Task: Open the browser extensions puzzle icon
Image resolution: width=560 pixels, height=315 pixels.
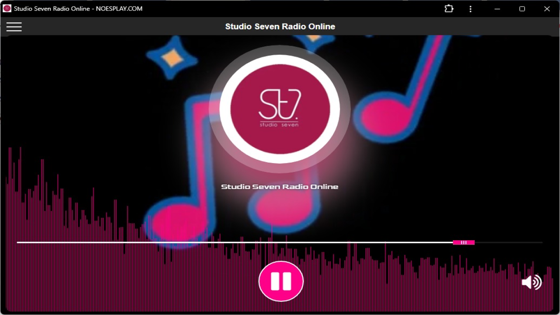Action: (x=449, y=9)
